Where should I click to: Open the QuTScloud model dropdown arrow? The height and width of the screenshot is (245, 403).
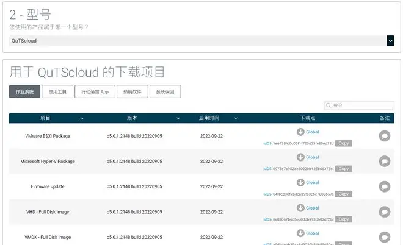(390, 41)
